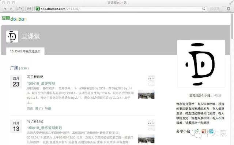Open building photo thumbnail of April 13 post

point(146,139)
